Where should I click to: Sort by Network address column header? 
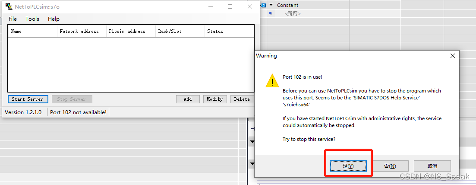click(x=82, y=31)
